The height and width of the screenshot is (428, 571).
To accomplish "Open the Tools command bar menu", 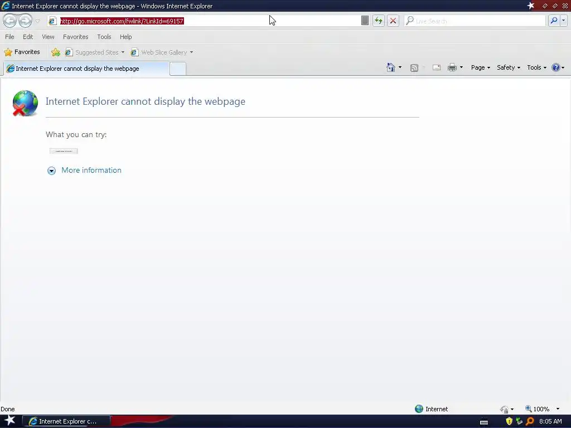I will pyautogui.click(x=536, y=67).
